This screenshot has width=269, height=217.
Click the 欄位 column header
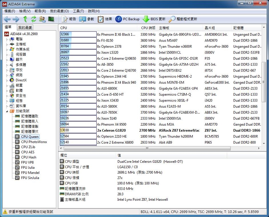coord(87,155)
